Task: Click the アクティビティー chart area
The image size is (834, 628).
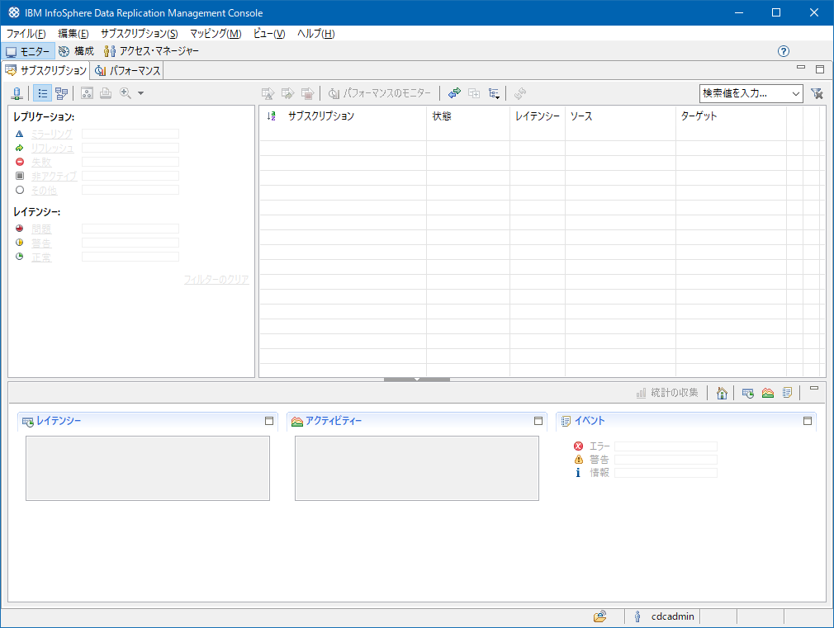Action: pos(417,469)
